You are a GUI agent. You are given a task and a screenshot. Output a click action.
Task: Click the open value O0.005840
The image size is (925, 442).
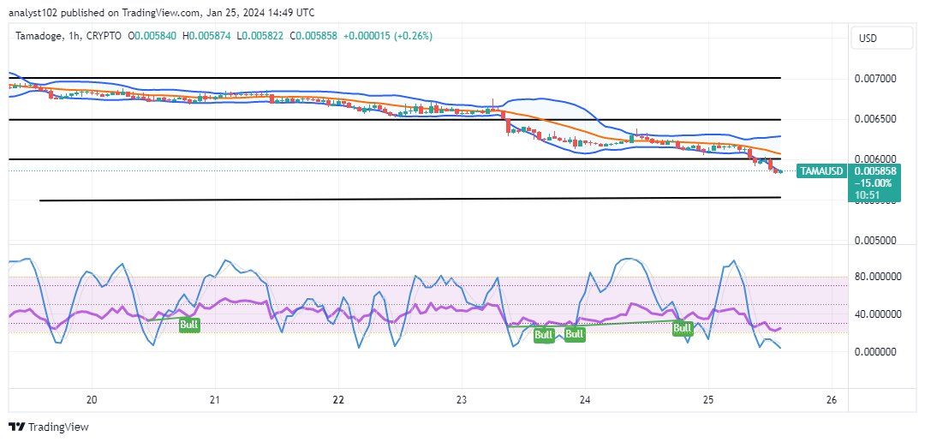[x=151, y=36]
